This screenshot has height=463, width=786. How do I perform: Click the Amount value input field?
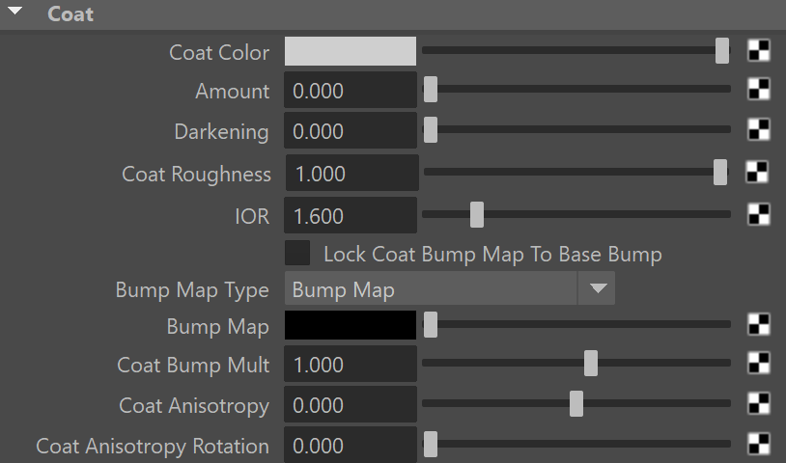351,90
